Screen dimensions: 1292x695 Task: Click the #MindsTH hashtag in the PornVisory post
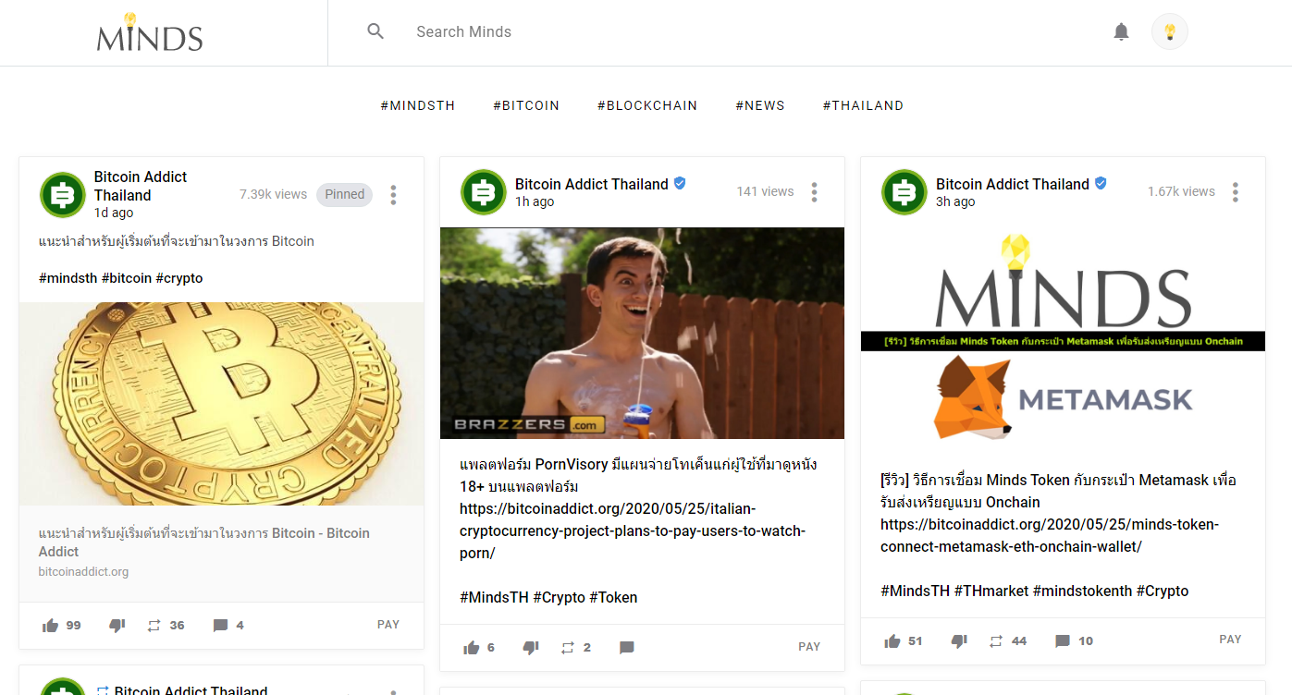[x=494, y=597]
